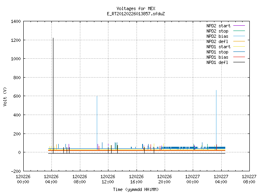Click the 1000 y-axis tick label
This screenshot has width=257, height=193.
[x=16, y=59]
